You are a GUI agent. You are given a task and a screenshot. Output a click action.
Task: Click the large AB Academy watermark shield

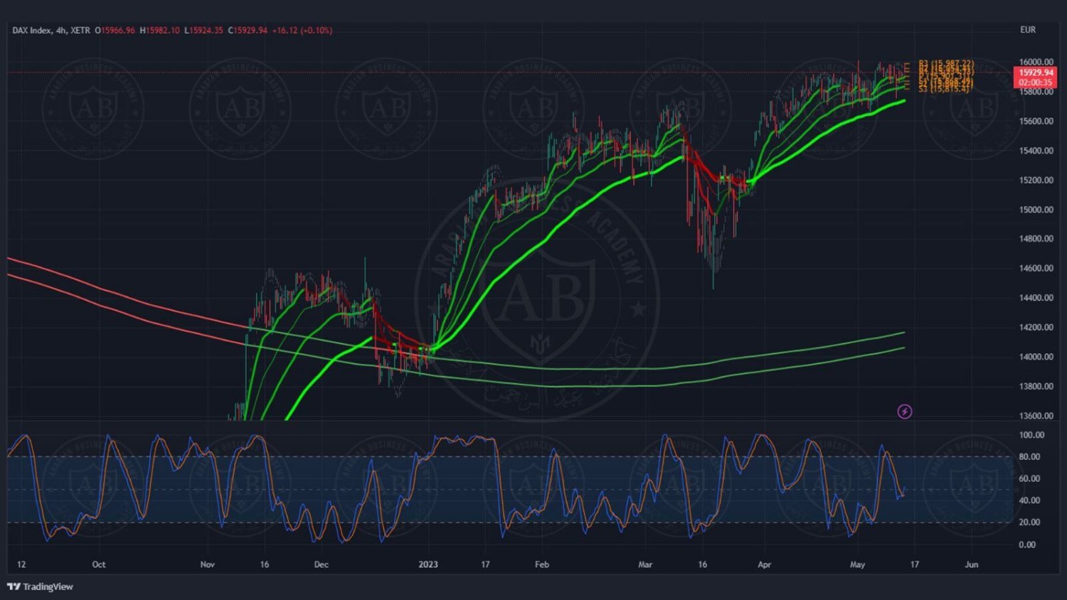[x=538, y=299]
